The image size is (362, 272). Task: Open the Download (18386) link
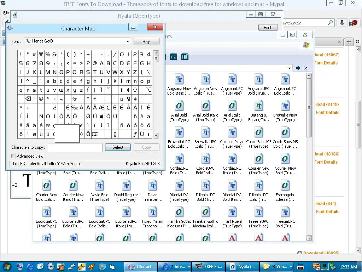pos(327,154)
